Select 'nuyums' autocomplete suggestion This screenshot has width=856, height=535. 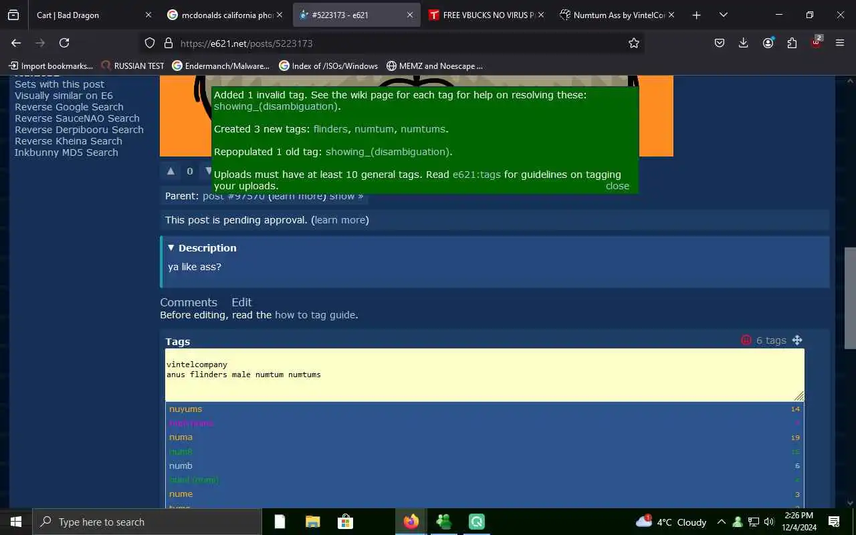pyautogui.click(x=484, y=409)
